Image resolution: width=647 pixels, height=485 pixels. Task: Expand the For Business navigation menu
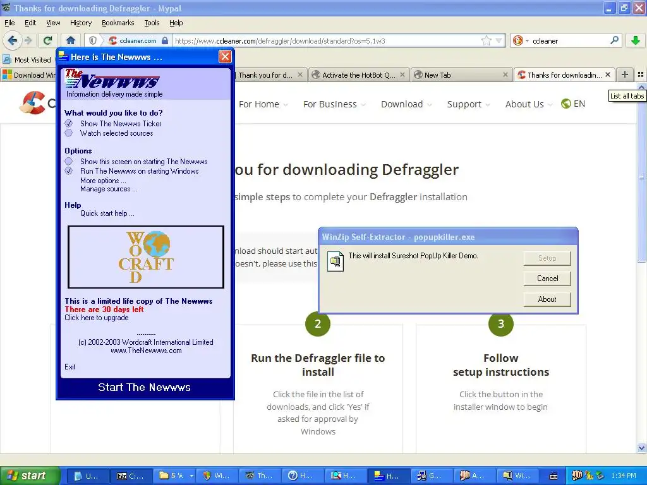334,104
